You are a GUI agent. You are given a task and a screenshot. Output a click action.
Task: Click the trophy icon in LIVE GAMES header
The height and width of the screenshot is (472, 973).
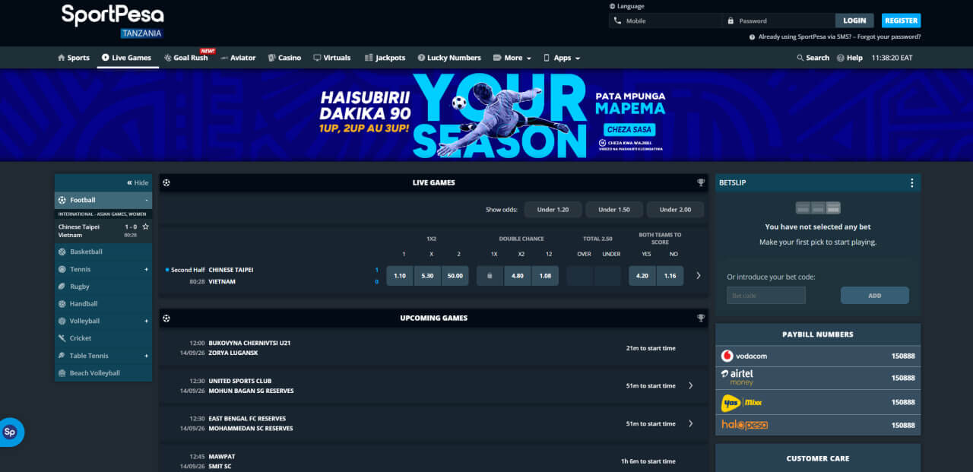[x=701, y=182]
